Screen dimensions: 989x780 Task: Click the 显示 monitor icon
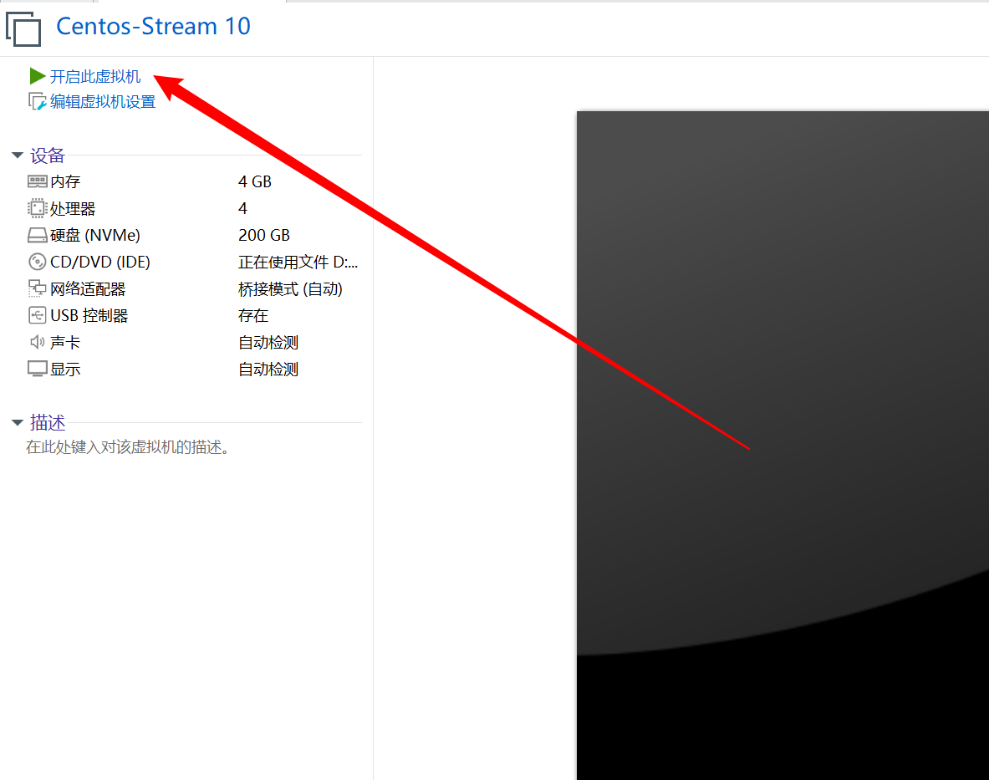(38, 369)
